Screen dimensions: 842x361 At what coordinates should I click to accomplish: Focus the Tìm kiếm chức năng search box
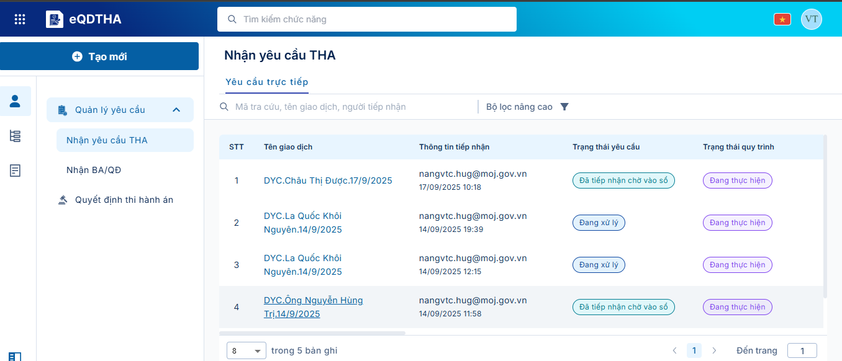pos(366,19)
